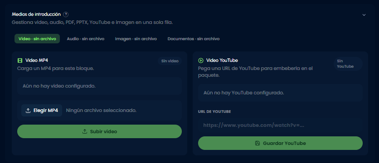Image resolution: width=379 pixels, height=163 pixels.
Task: Collapse the Medios de introducción section chevron
Action: (x=364, y=15)
